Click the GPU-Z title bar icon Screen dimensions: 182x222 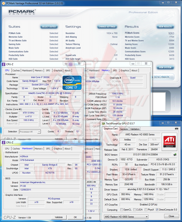tap(103, 124)
